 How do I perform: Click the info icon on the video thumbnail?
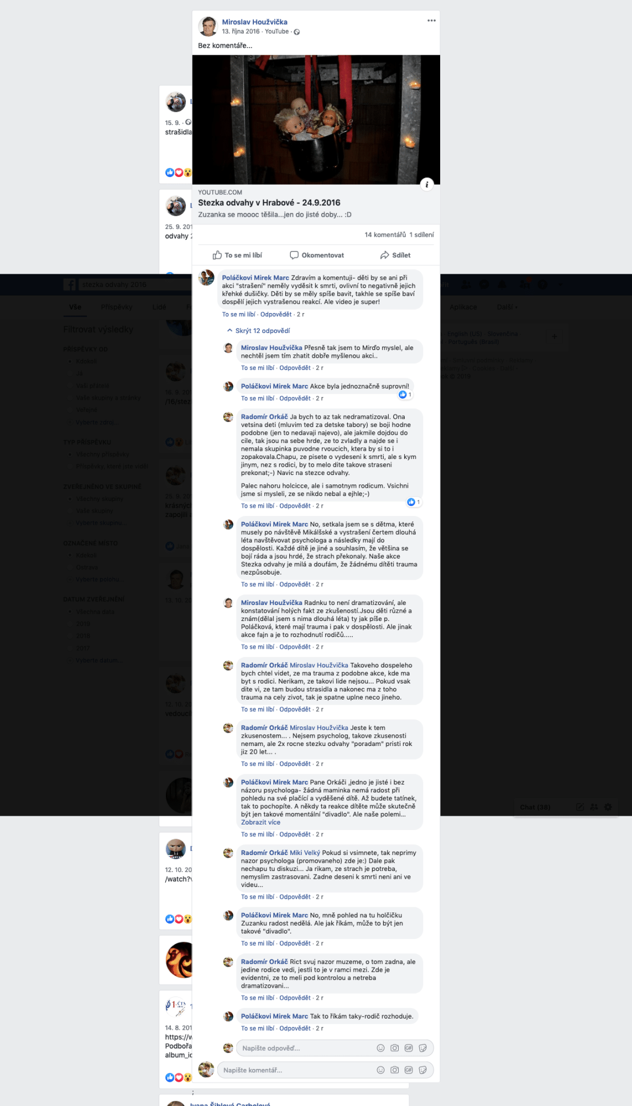click(427, 184)
